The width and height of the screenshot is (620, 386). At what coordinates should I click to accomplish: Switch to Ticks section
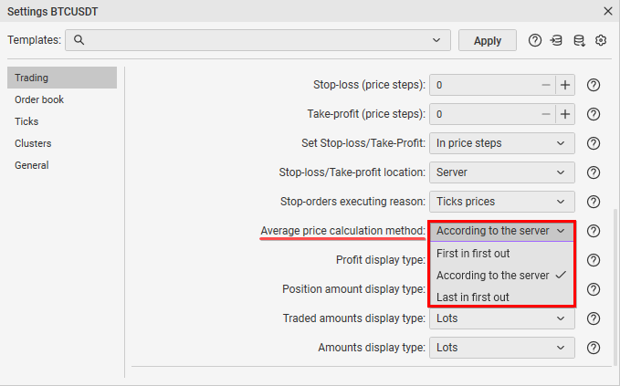tap(62, 121)
